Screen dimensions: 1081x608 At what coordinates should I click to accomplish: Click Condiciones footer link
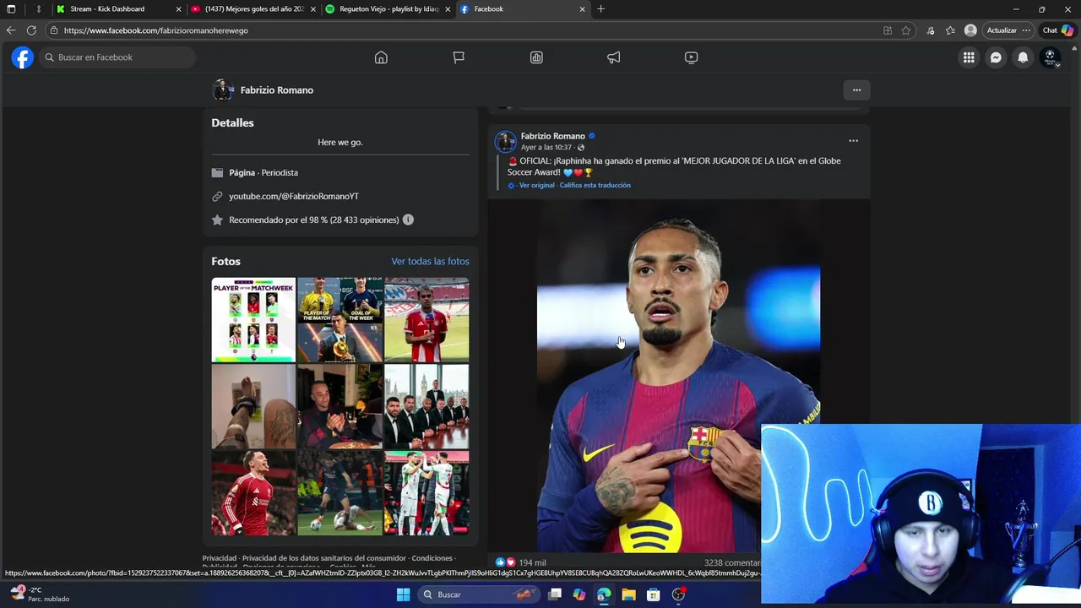(432, 558)
